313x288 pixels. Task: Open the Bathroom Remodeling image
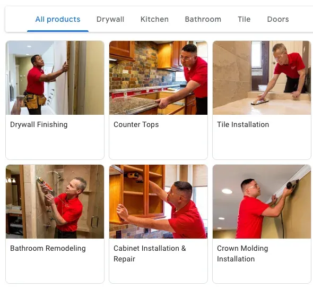pos(55,201)
